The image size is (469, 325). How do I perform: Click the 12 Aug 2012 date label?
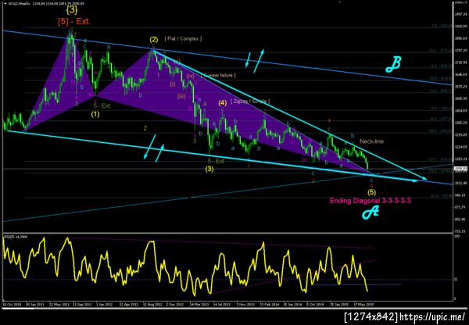pos(152,304)
